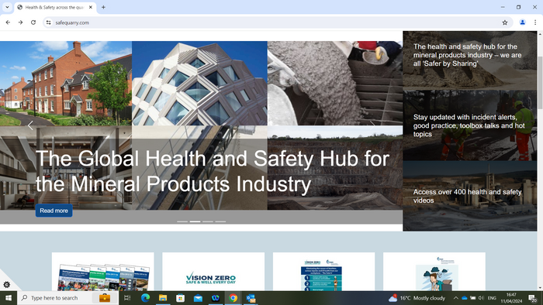
Task: Launch Microsoft Edge from taskbar
Action: coord(145,298)
